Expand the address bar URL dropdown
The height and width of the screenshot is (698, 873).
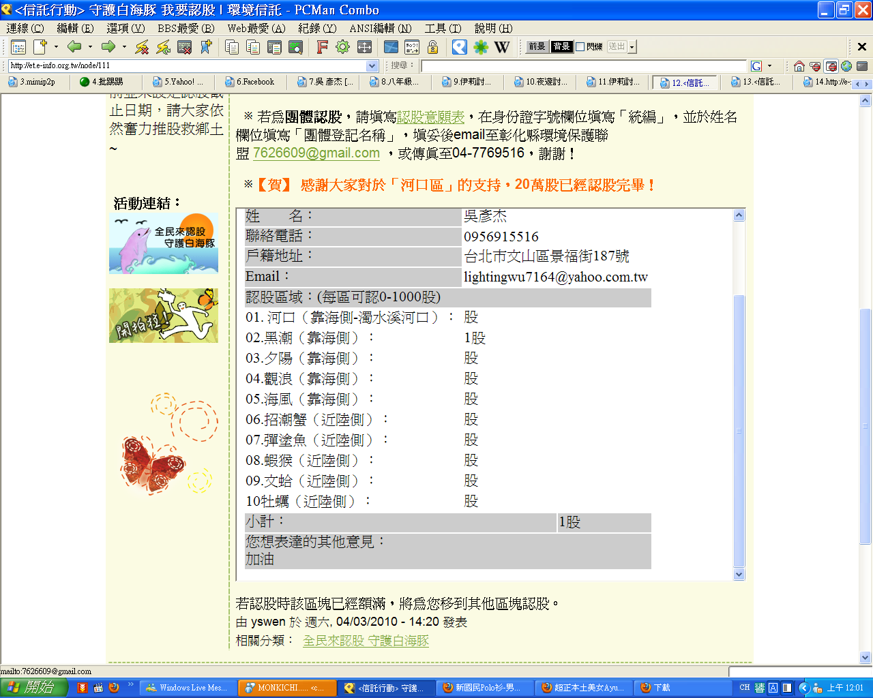point(372,66)
